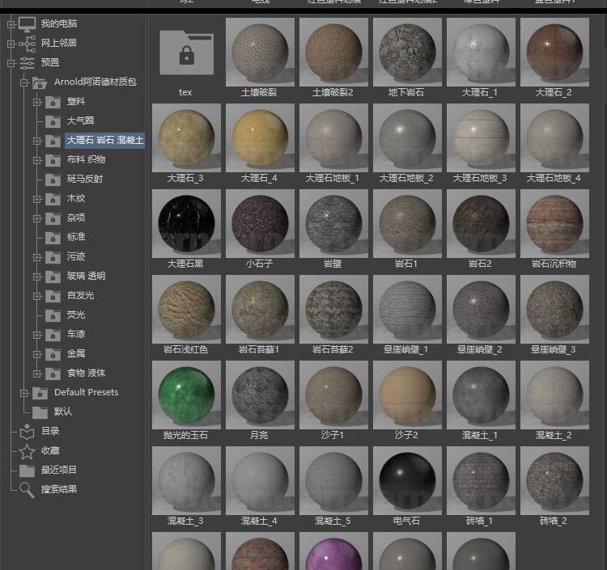The width and height of the screenshot is (607, 570).
Task: Select the 土壤破裂2 material thumbnail
Action: [x=333, y=52]
